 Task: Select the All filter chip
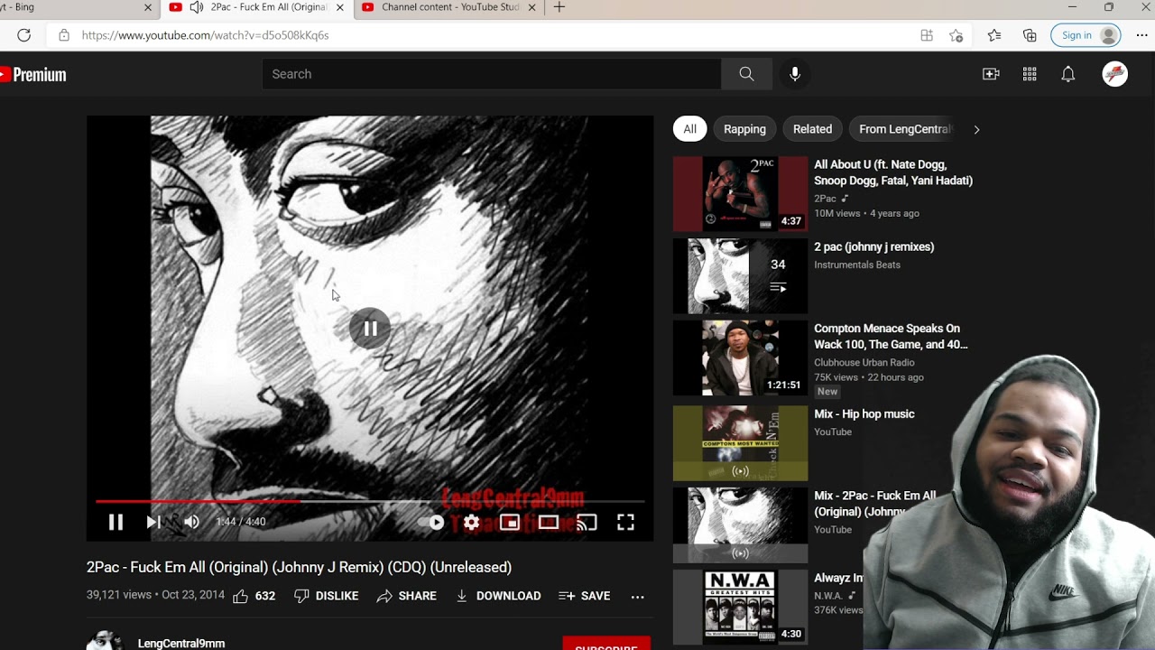pyautogui.click(x=689, y=129)
